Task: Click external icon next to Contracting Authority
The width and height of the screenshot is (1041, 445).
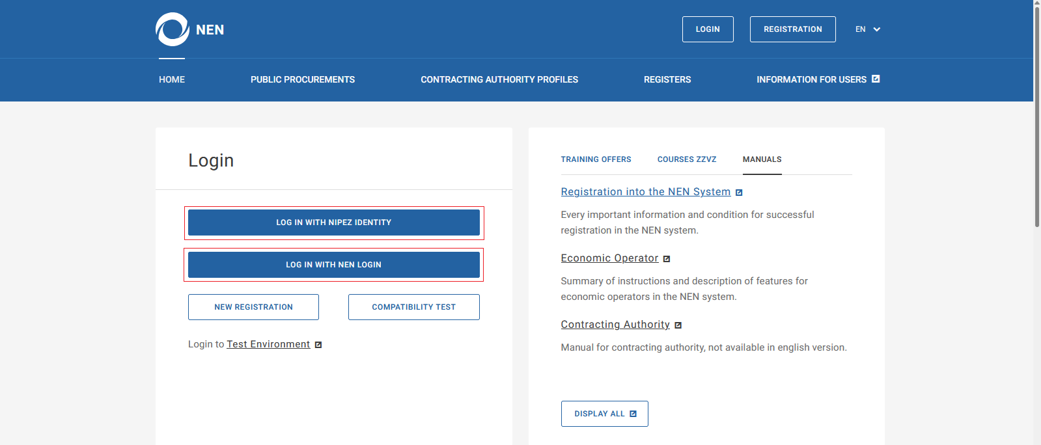Action: (678, 325)
